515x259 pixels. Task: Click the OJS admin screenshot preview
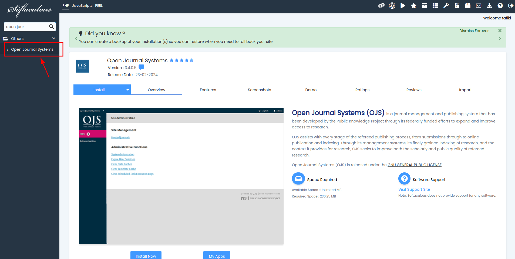[181, 176]
